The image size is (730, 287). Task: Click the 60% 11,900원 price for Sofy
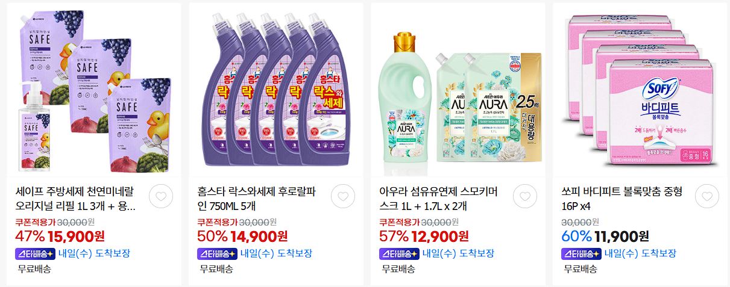605,236
